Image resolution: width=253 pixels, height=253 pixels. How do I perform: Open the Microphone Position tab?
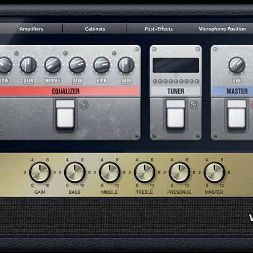tap(222, 29)
